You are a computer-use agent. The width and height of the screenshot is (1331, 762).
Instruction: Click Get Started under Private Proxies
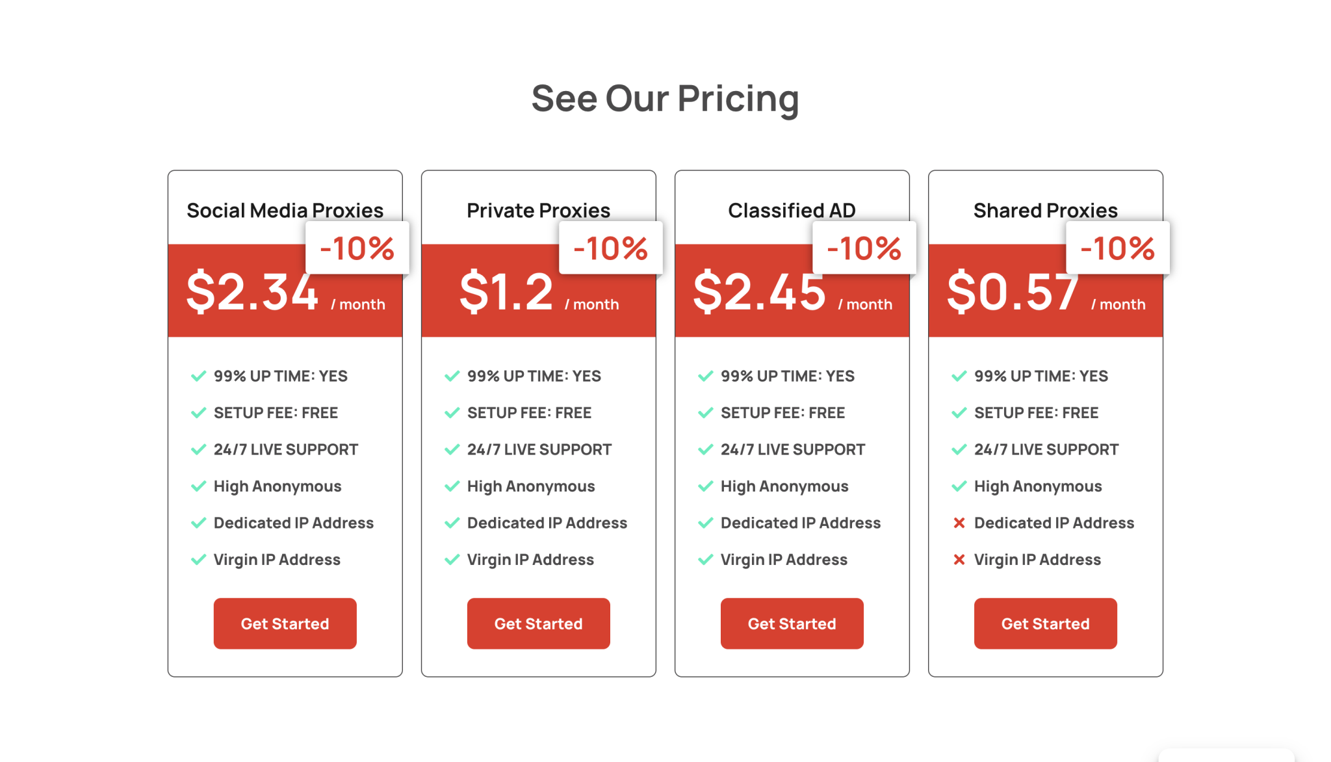point(538,624)
